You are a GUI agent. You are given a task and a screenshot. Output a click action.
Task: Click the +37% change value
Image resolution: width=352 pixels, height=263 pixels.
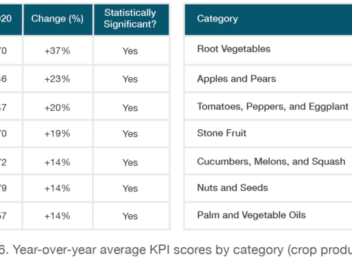tap(57, 51)
